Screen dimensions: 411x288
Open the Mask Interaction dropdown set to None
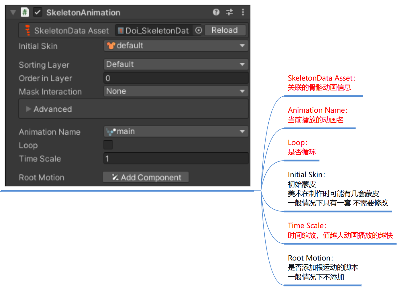pos(176,91)
